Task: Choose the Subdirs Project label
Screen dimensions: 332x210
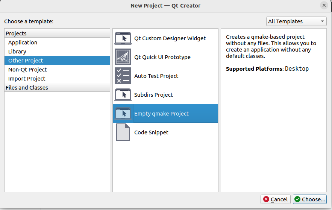Action: pyautogui.click(x=153, y=95)
